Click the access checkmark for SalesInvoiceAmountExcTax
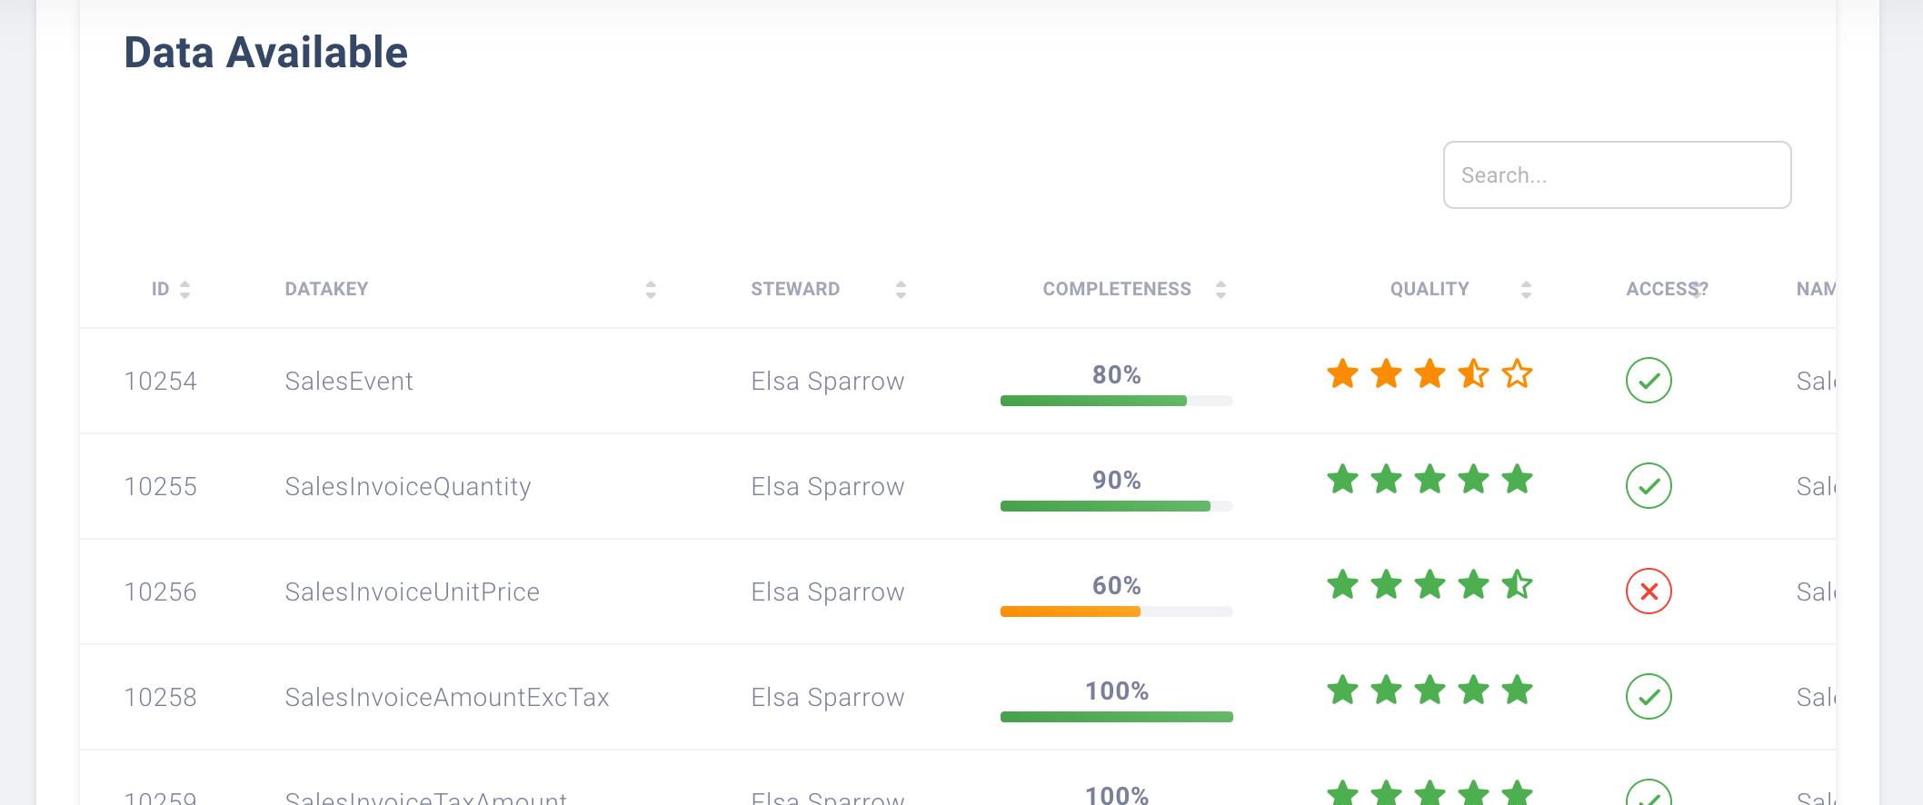The height and width of the screenshot is (805, 1923). tap(1649, 697)
